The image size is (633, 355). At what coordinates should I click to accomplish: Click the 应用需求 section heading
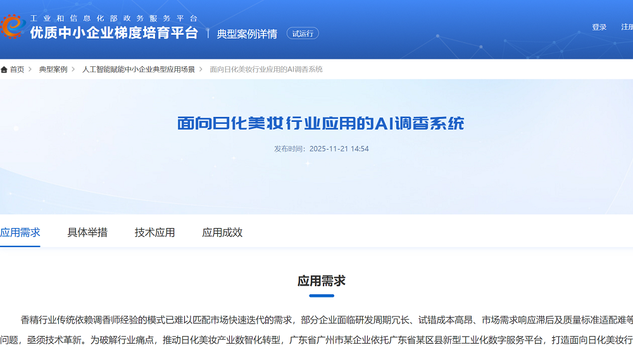point(322,281)
